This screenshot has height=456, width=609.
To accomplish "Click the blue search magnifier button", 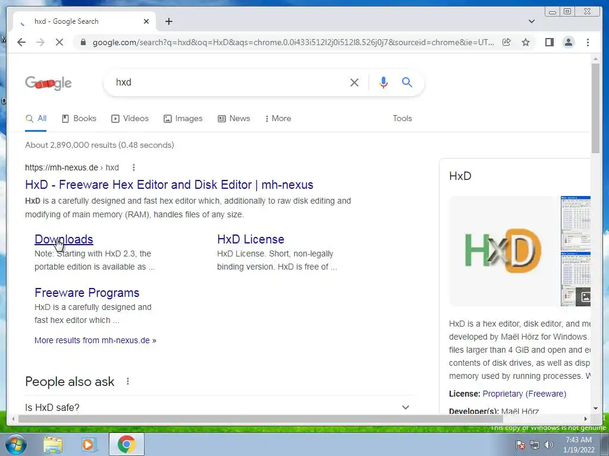I will 407,82.
